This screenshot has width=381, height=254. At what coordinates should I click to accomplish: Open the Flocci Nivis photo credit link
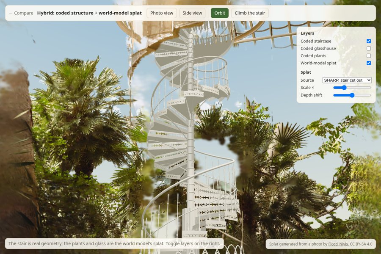(338, 244)
